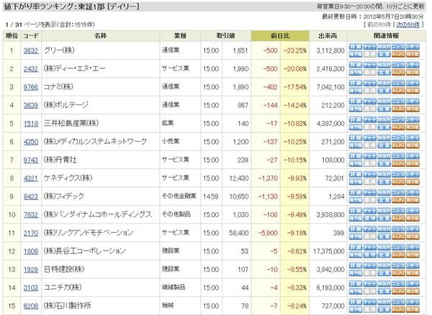Screen dimensions: 432x315
Task: Click 詳細 button for (株)ボルテージ
Action: [356, 101]
